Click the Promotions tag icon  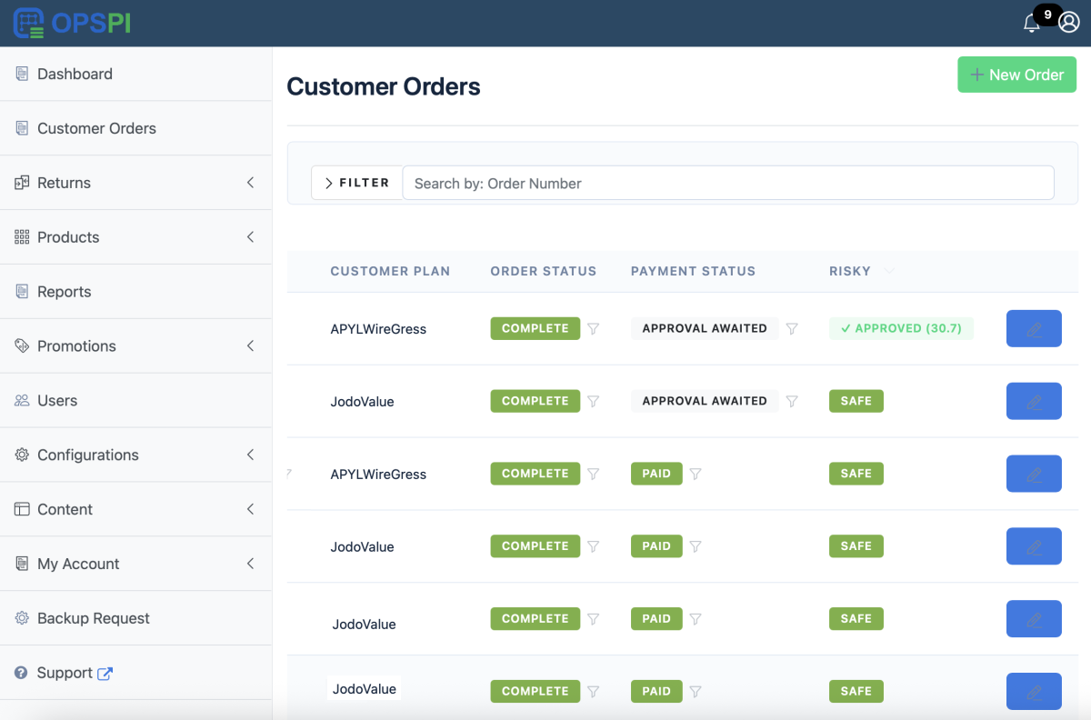coord(22,346)
